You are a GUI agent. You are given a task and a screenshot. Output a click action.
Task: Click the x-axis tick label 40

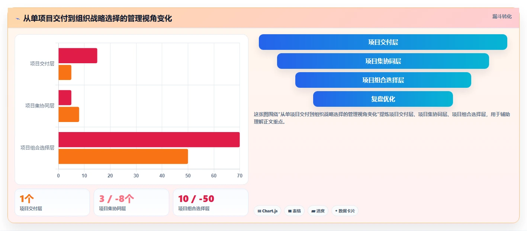tap(162, 176)
